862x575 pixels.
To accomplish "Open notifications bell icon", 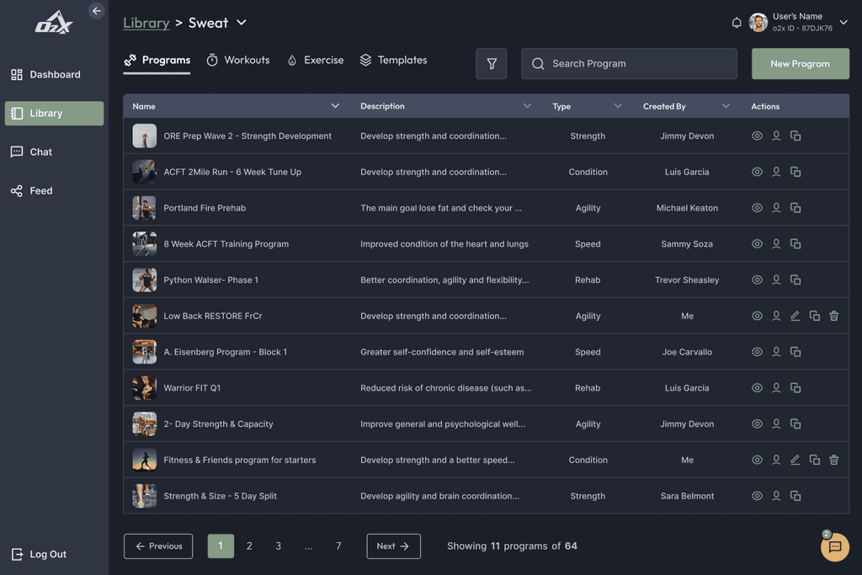I will pos(737,23).
